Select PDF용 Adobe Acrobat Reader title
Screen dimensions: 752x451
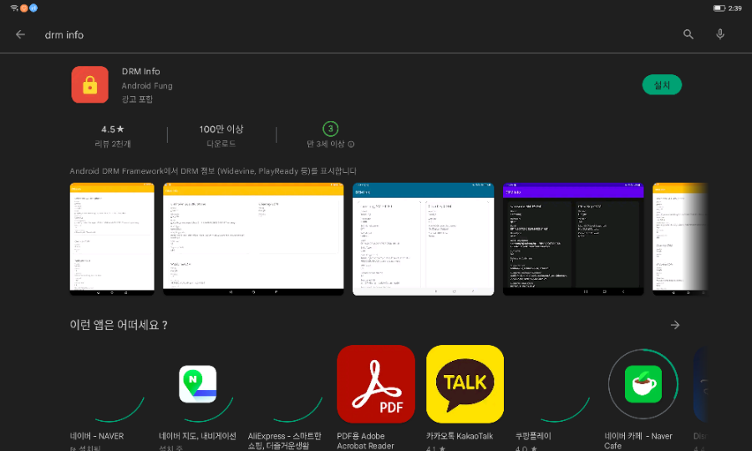pyautogui.click(x=365, y=440)
